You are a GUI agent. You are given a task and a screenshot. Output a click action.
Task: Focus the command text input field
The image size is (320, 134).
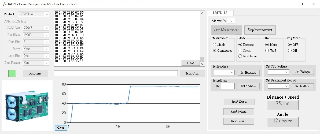pos(116,73)
